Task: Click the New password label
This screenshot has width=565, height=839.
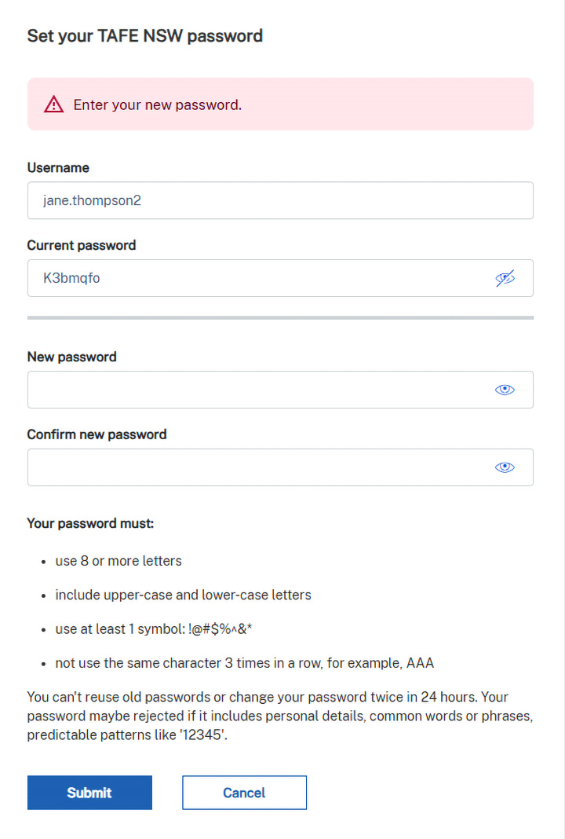Action: click(x=71, y=357)
